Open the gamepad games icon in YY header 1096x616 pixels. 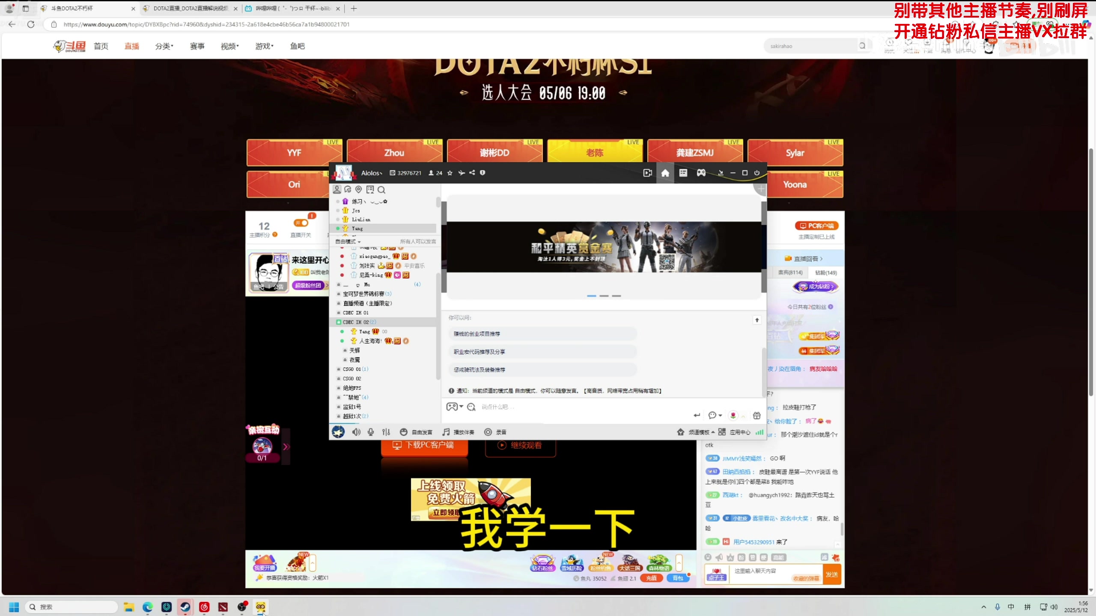pyautogui.click(x=701, y=173)
